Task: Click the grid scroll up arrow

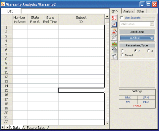Action: tap(107, 17)
